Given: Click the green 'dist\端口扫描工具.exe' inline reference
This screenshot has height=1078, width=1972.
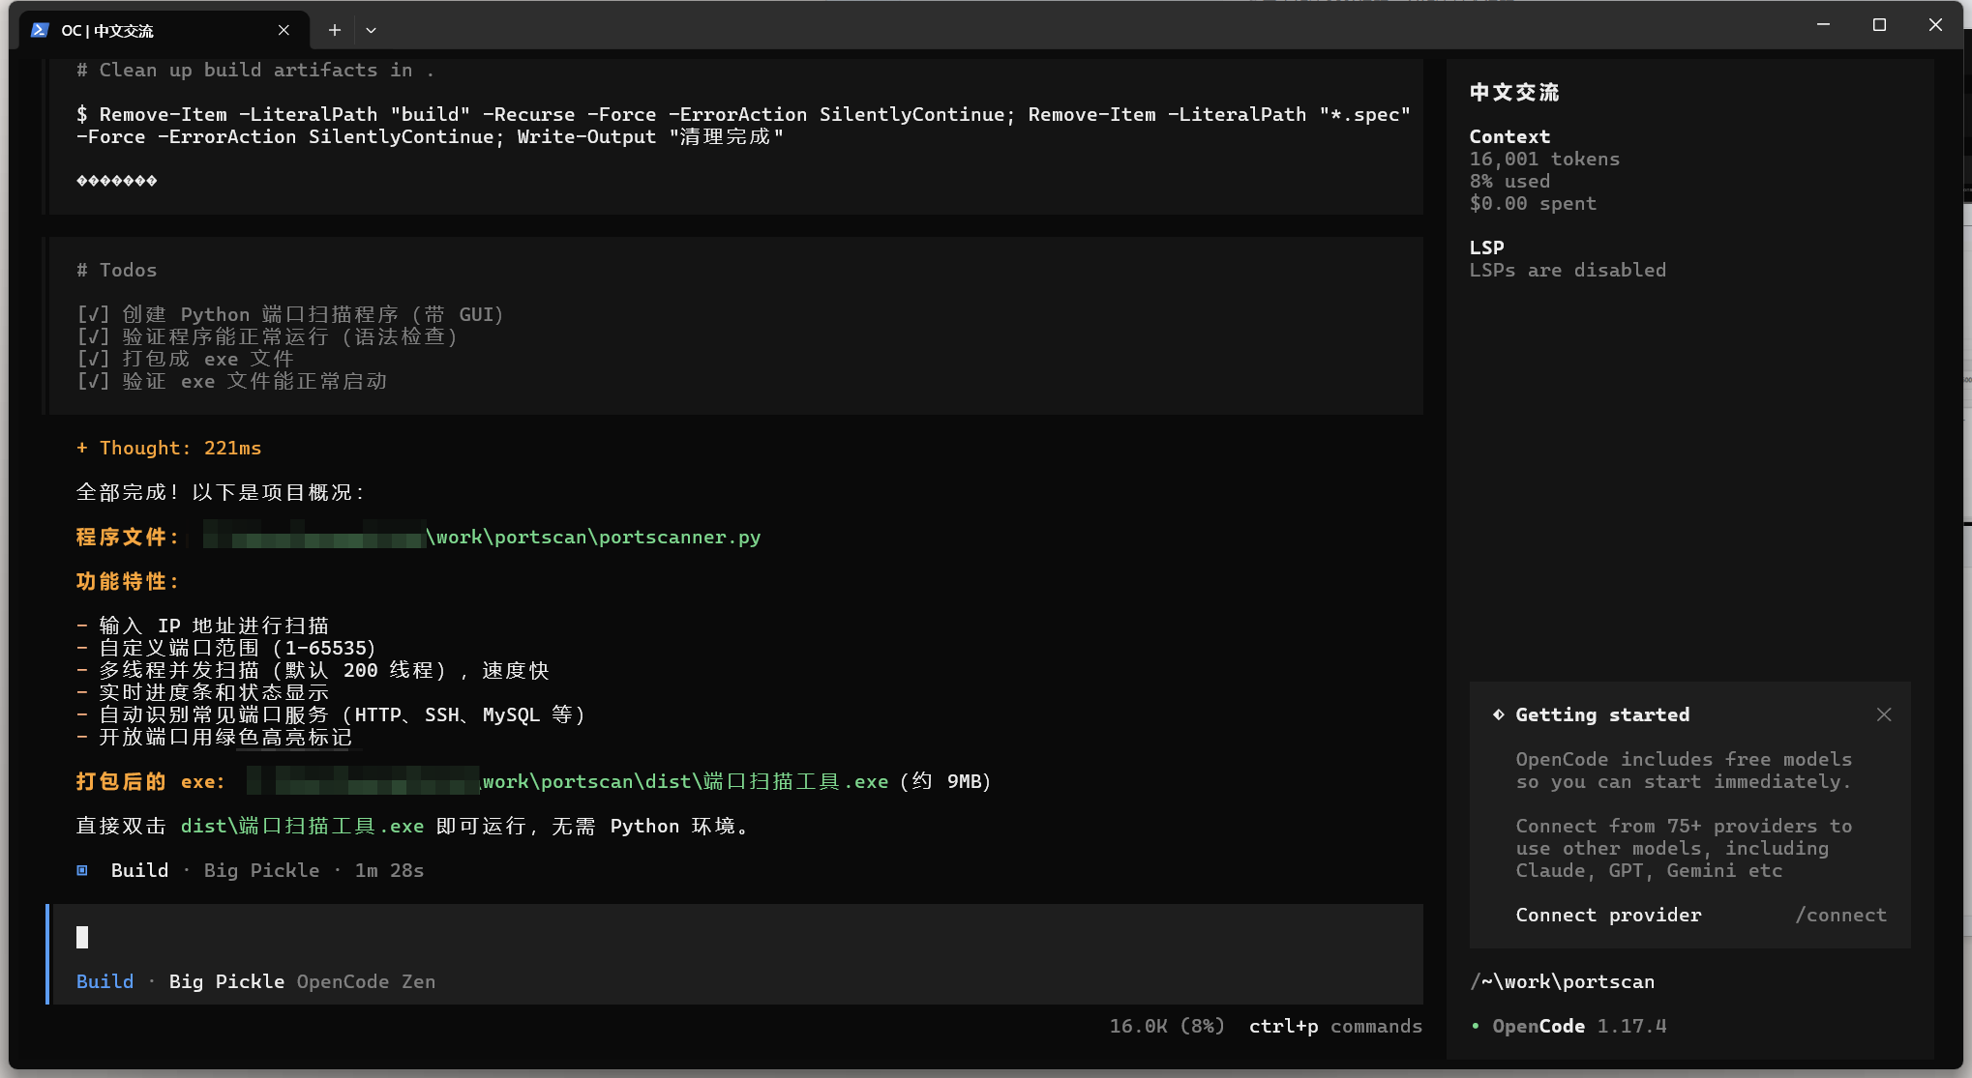Looking at the screenshot, I should pos(302,826).
